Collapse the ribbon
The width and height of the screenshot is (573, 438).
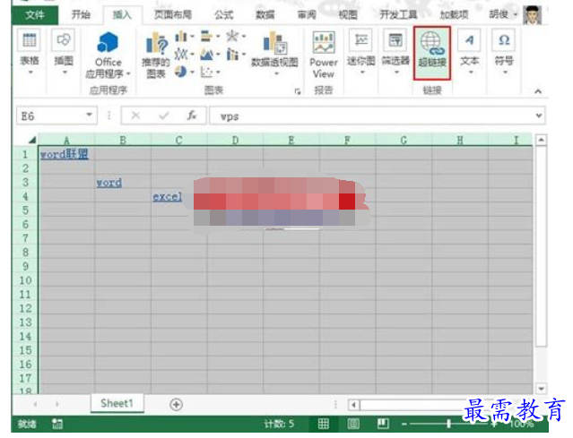click(x=538, y=91)
